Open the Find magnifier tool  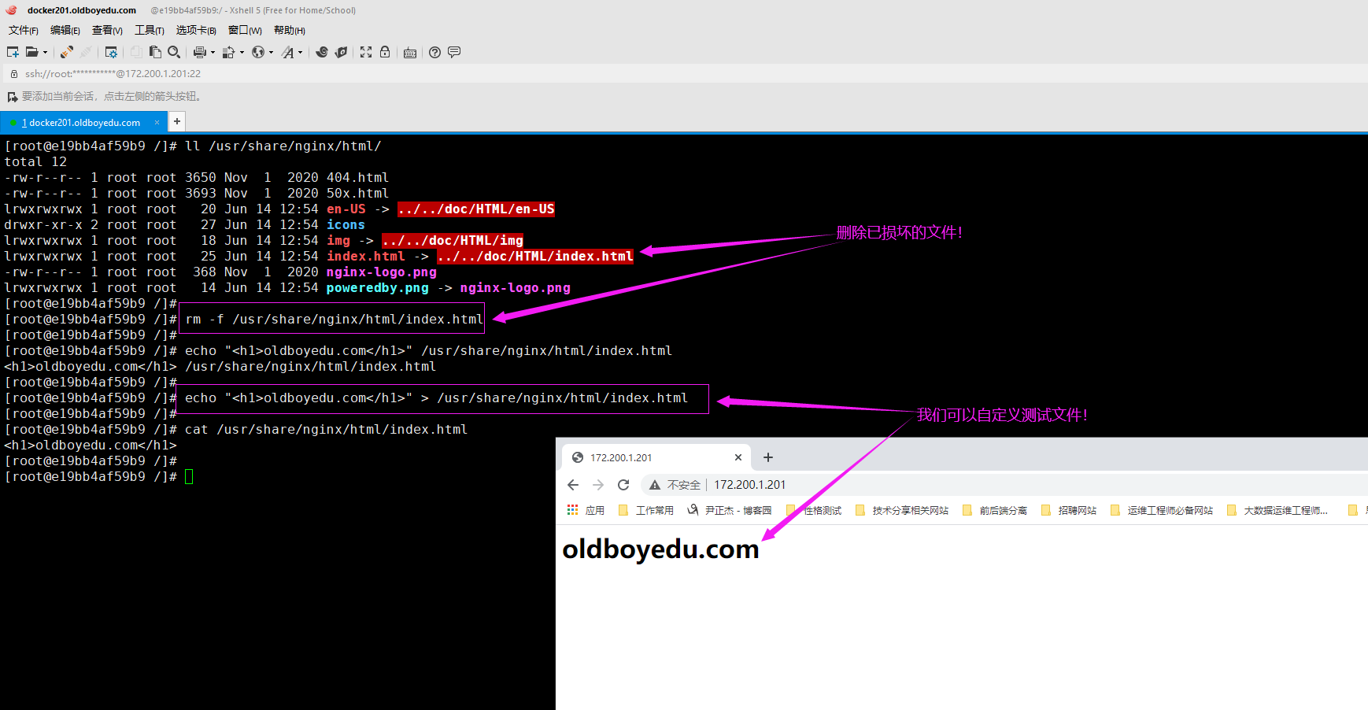pyautogui.click(x=174, y=52)
